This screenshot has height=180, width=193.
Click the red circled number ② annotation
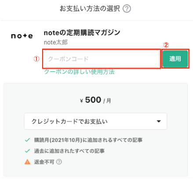point(166,45)
